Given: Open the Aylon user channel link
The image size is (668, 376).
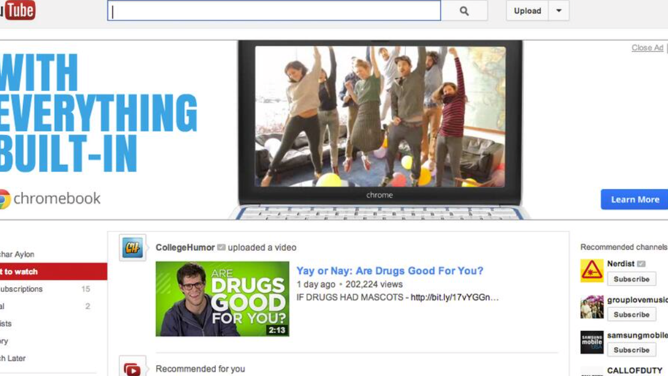Looking at the screenshot, I should [x=17, y=254].
